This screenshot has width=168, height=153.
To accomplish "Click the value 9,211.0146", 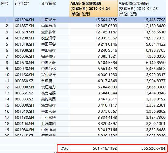I will tap(107, 44).
